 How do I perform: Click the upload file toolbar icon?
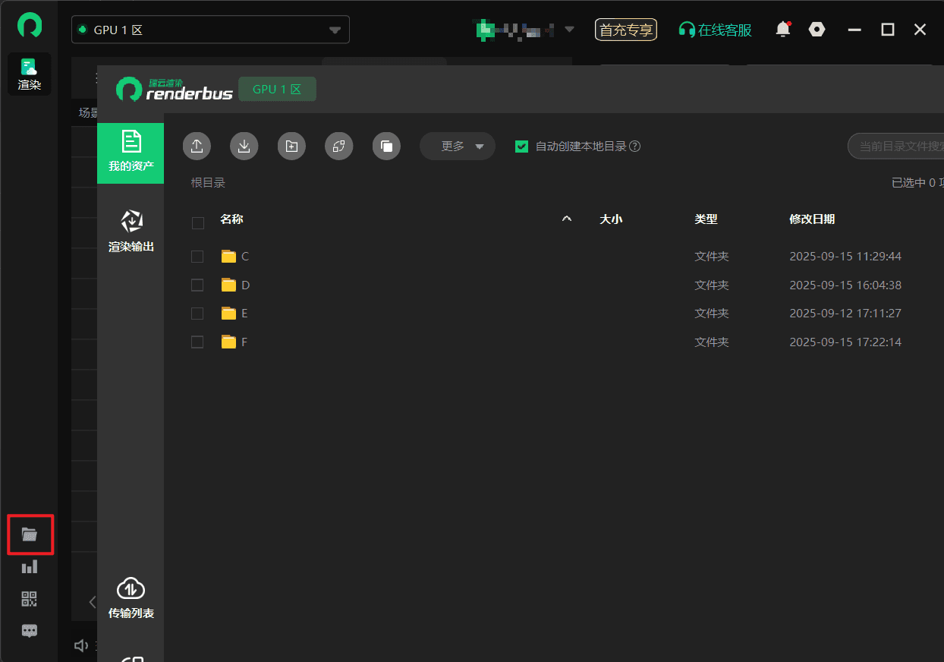pos(197,147)
